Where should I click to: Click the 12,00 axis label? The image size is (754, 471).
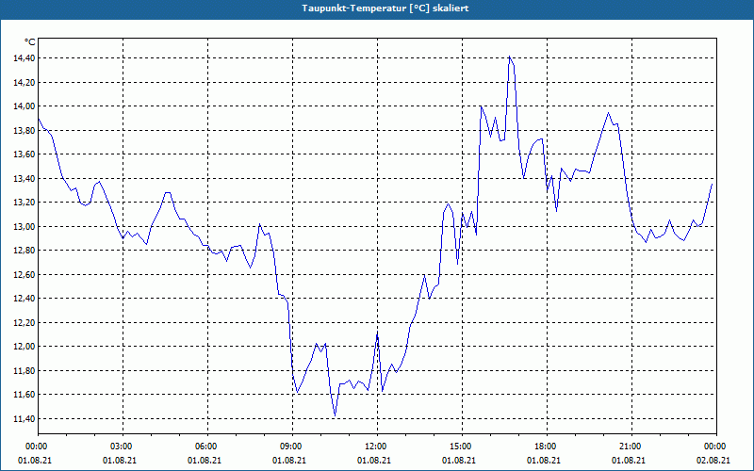25,347
